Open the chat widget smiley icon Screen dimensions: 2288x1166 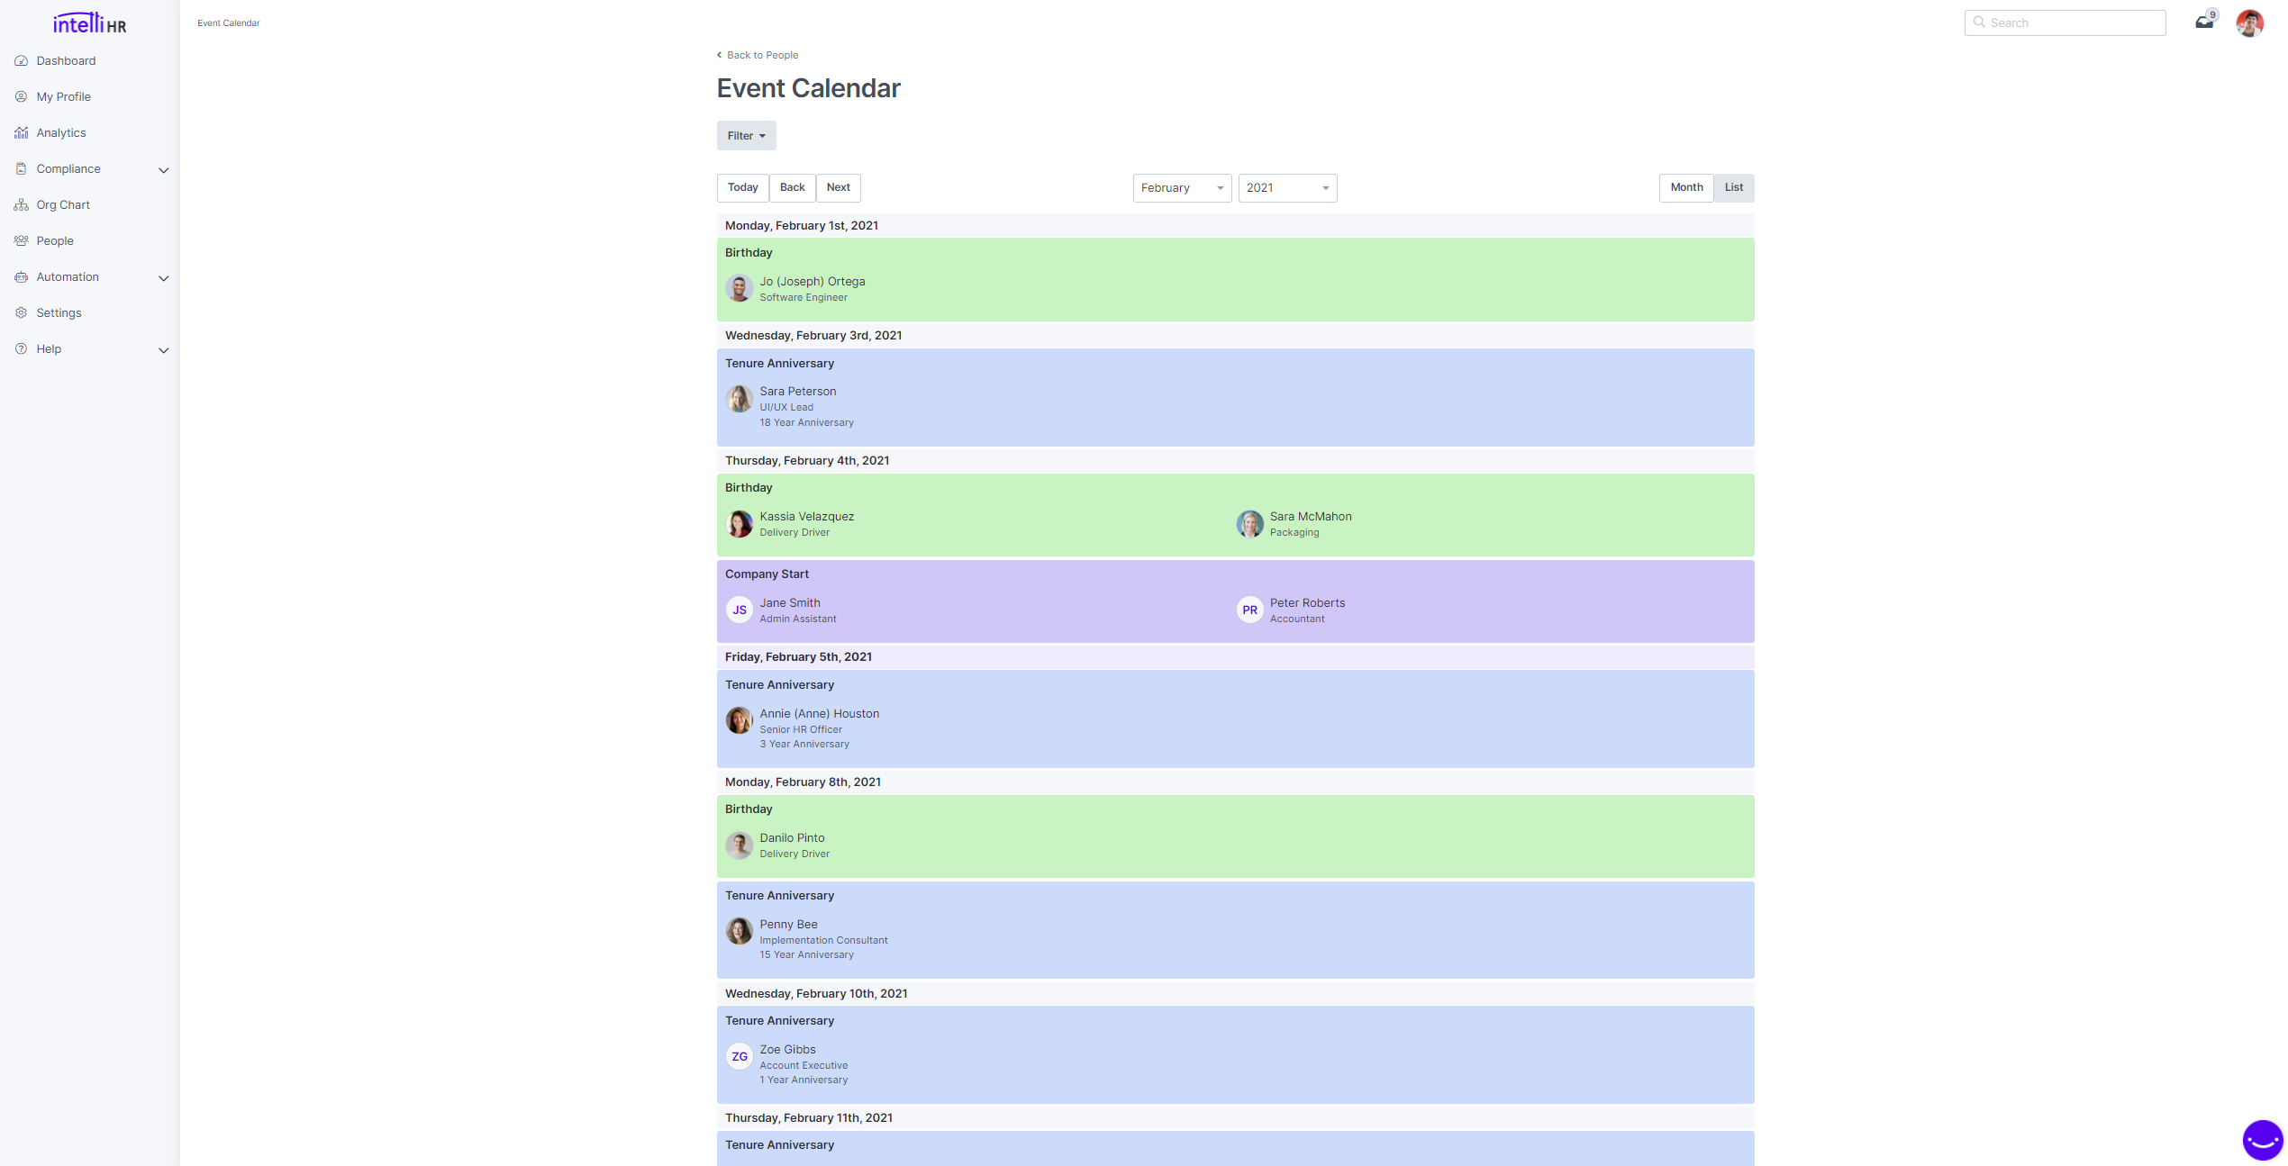[x=2262, y=1140]
